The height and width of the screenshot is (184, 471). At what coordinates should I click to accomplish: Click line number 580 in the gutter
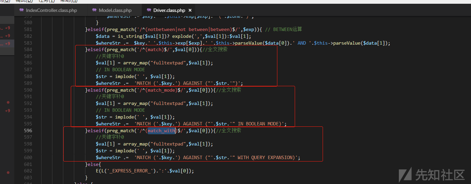pyautogui.click(x=28, y=22)
